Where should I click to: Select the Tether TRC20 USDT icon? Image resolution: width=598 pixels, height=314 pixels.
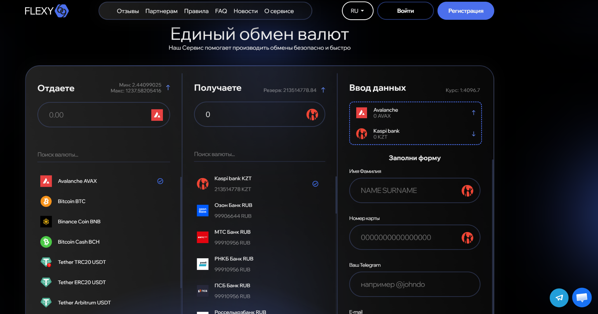click(46, 262)
